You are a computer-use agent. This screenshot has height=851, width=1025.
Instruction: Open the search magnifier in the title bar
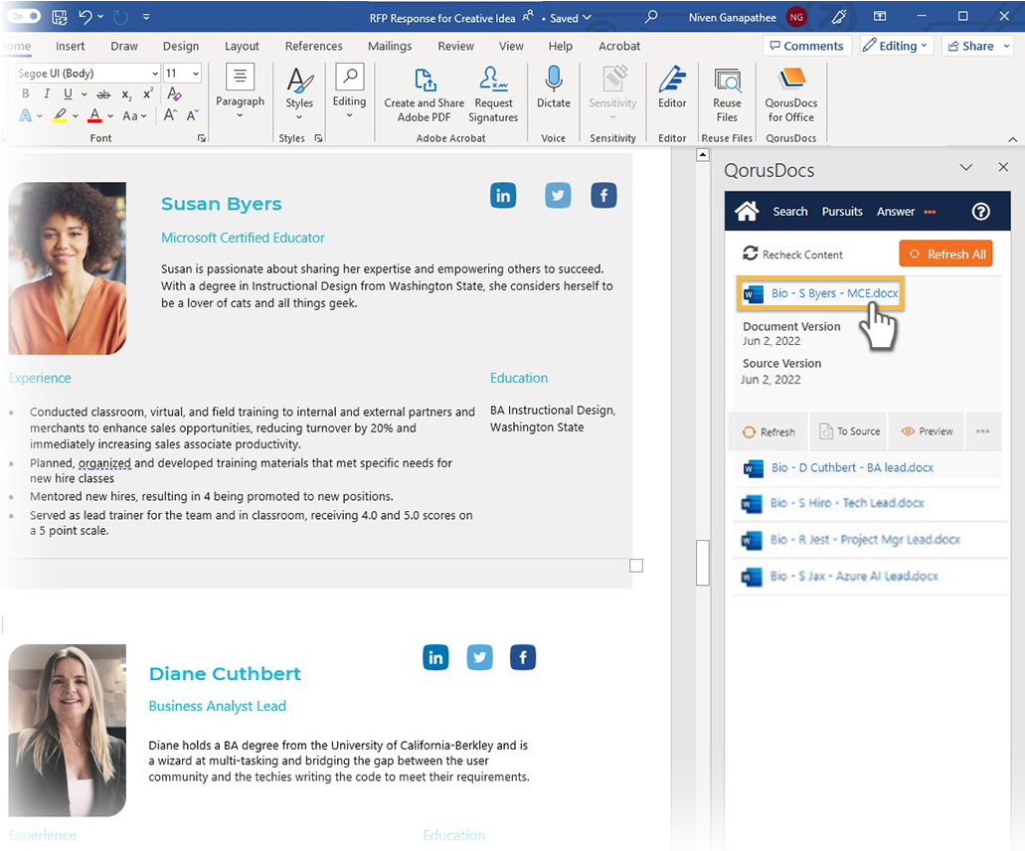650,17
